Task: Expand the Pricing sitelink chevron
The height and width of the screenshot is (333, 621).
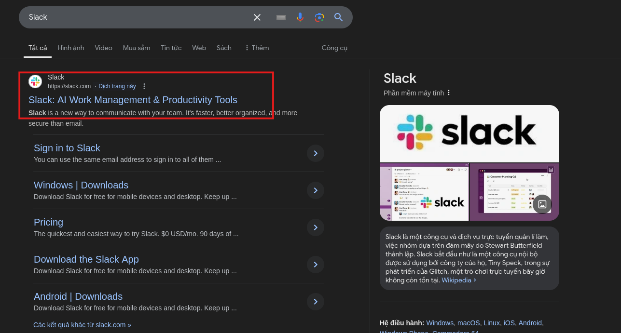Action: [x=316, y=227]
